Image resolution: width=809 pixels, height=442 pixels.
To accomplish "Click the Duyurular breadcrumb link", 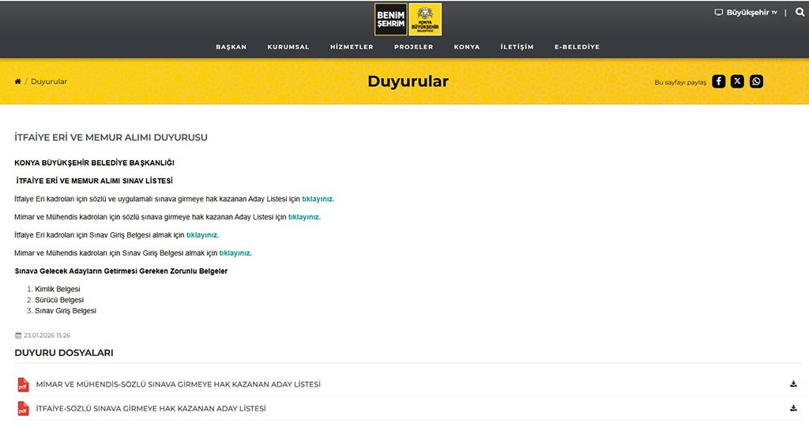I will (x=49, y=82).
